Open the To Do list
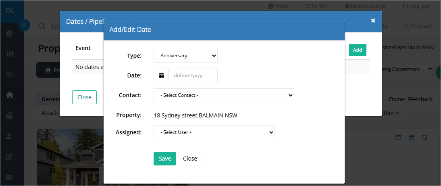441x186 pixels. tap(315, 6)
